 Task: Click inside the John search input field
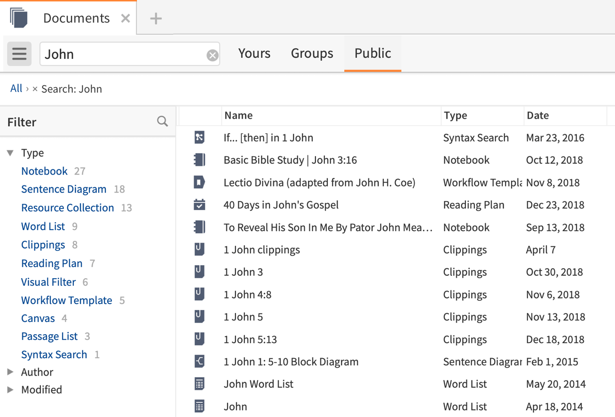tap(118, 54)
